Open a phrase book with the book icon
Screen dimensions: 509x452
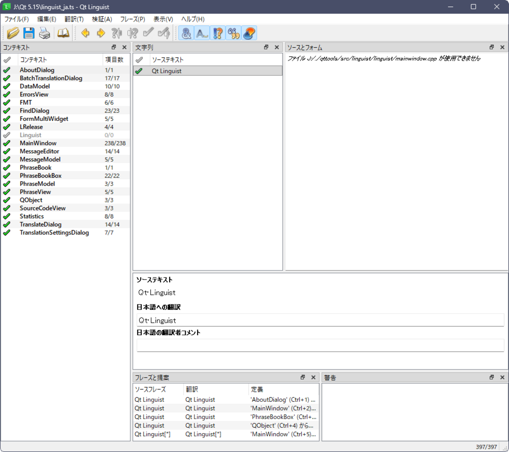[x=63, y=33]
